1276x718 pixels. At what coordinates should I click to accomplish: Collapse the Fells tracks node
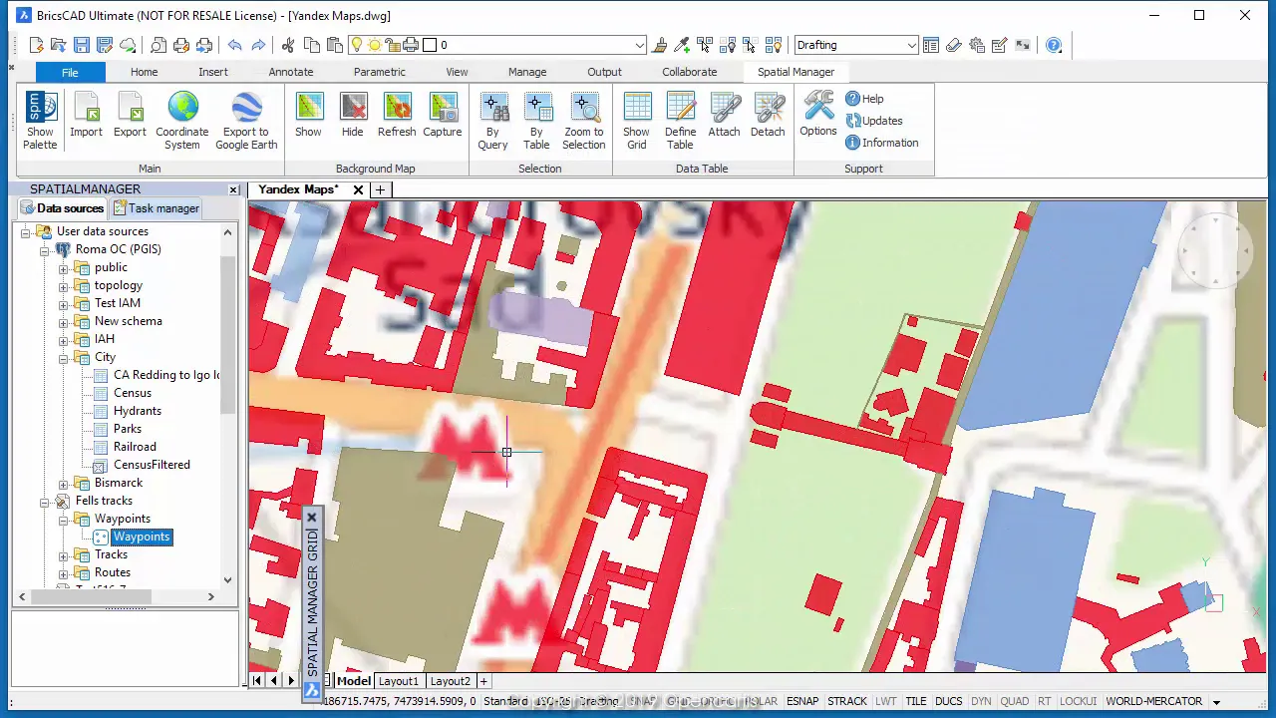point(44,502)
